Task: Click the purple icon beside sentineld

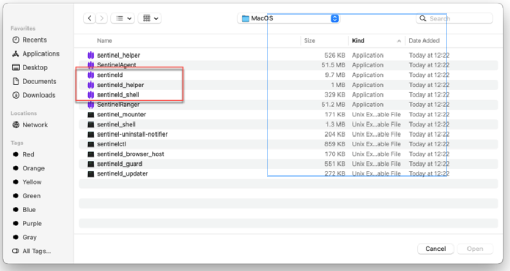Action: tap(91, 75)
